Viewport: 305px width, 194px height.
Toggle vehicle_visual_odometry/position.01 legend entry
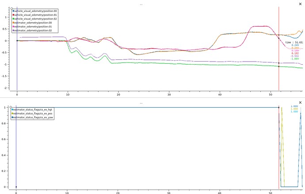35,15
